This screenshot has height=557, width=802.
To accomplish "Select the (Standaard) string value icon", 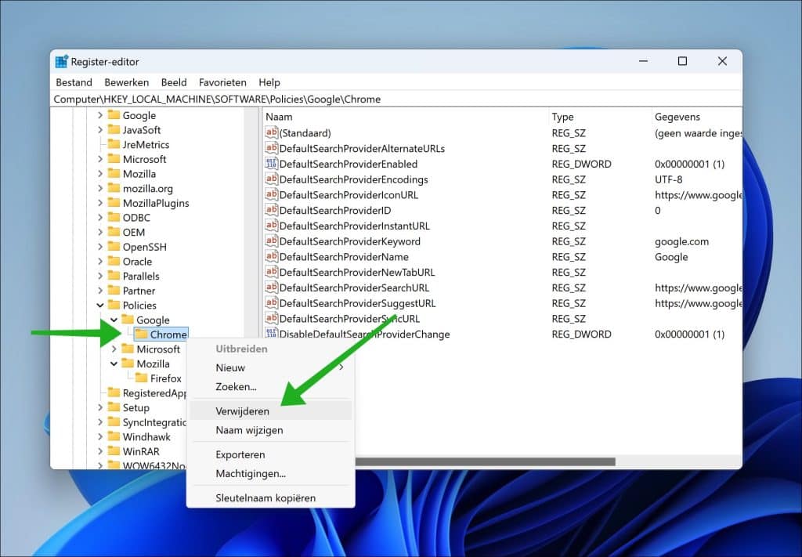I will coord(271,132).
